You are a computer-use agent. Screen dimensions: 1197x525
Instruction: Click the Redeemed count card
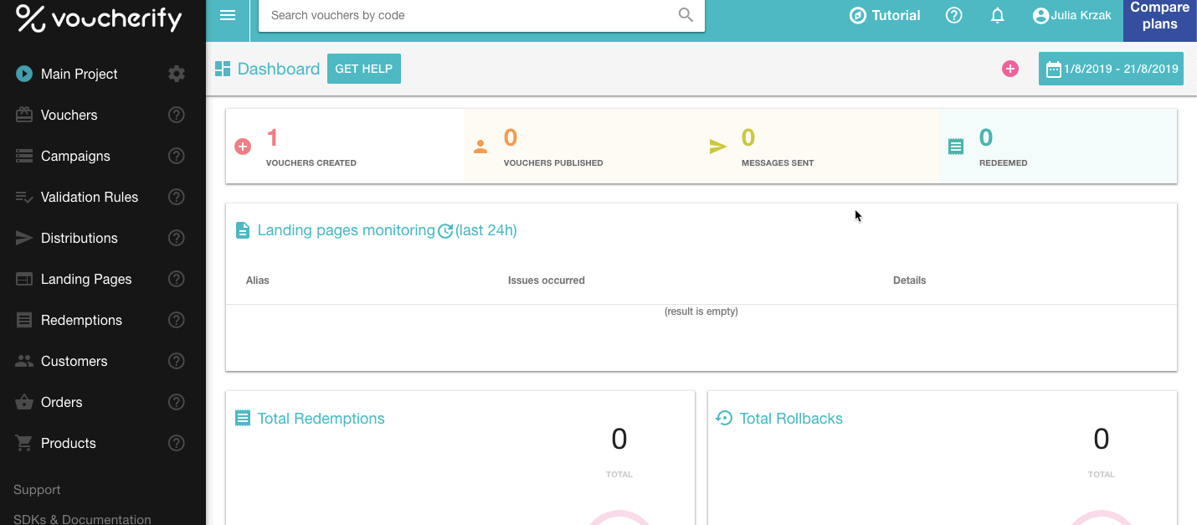click(1058, 147)
